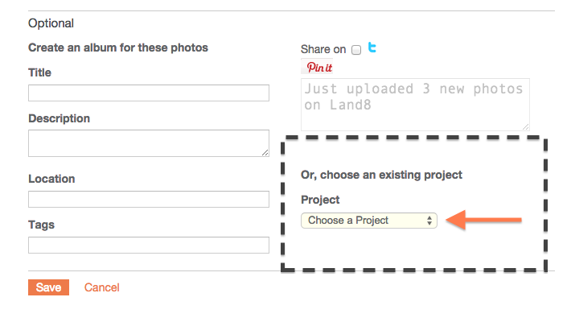Viewport: 567px width, 322px height.
Task: Click the Description label
Action: pos(59,118)
